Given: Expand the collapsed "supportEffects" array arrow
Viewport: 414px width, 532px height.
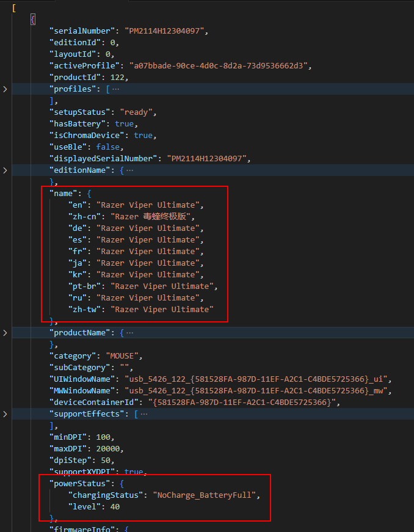Looking at the screenshot, I should click(x=5, y=414).
